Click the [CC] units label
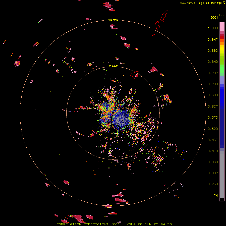 (214, 17)
